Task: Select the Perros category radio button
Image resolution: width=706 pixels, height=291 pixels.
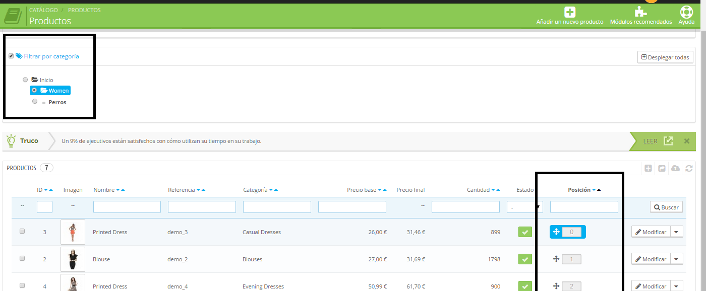Action: coord(35,101)
